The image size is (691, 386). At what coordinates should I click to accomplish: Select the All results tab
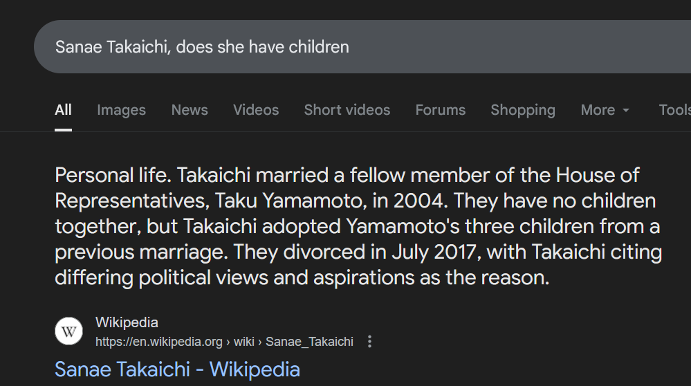[63, 110]
